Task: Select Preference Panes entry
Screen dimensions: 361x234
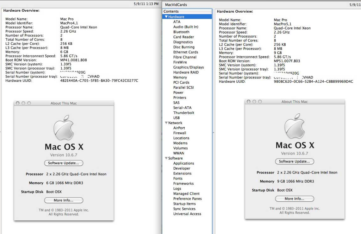Action: click(187, 199)
